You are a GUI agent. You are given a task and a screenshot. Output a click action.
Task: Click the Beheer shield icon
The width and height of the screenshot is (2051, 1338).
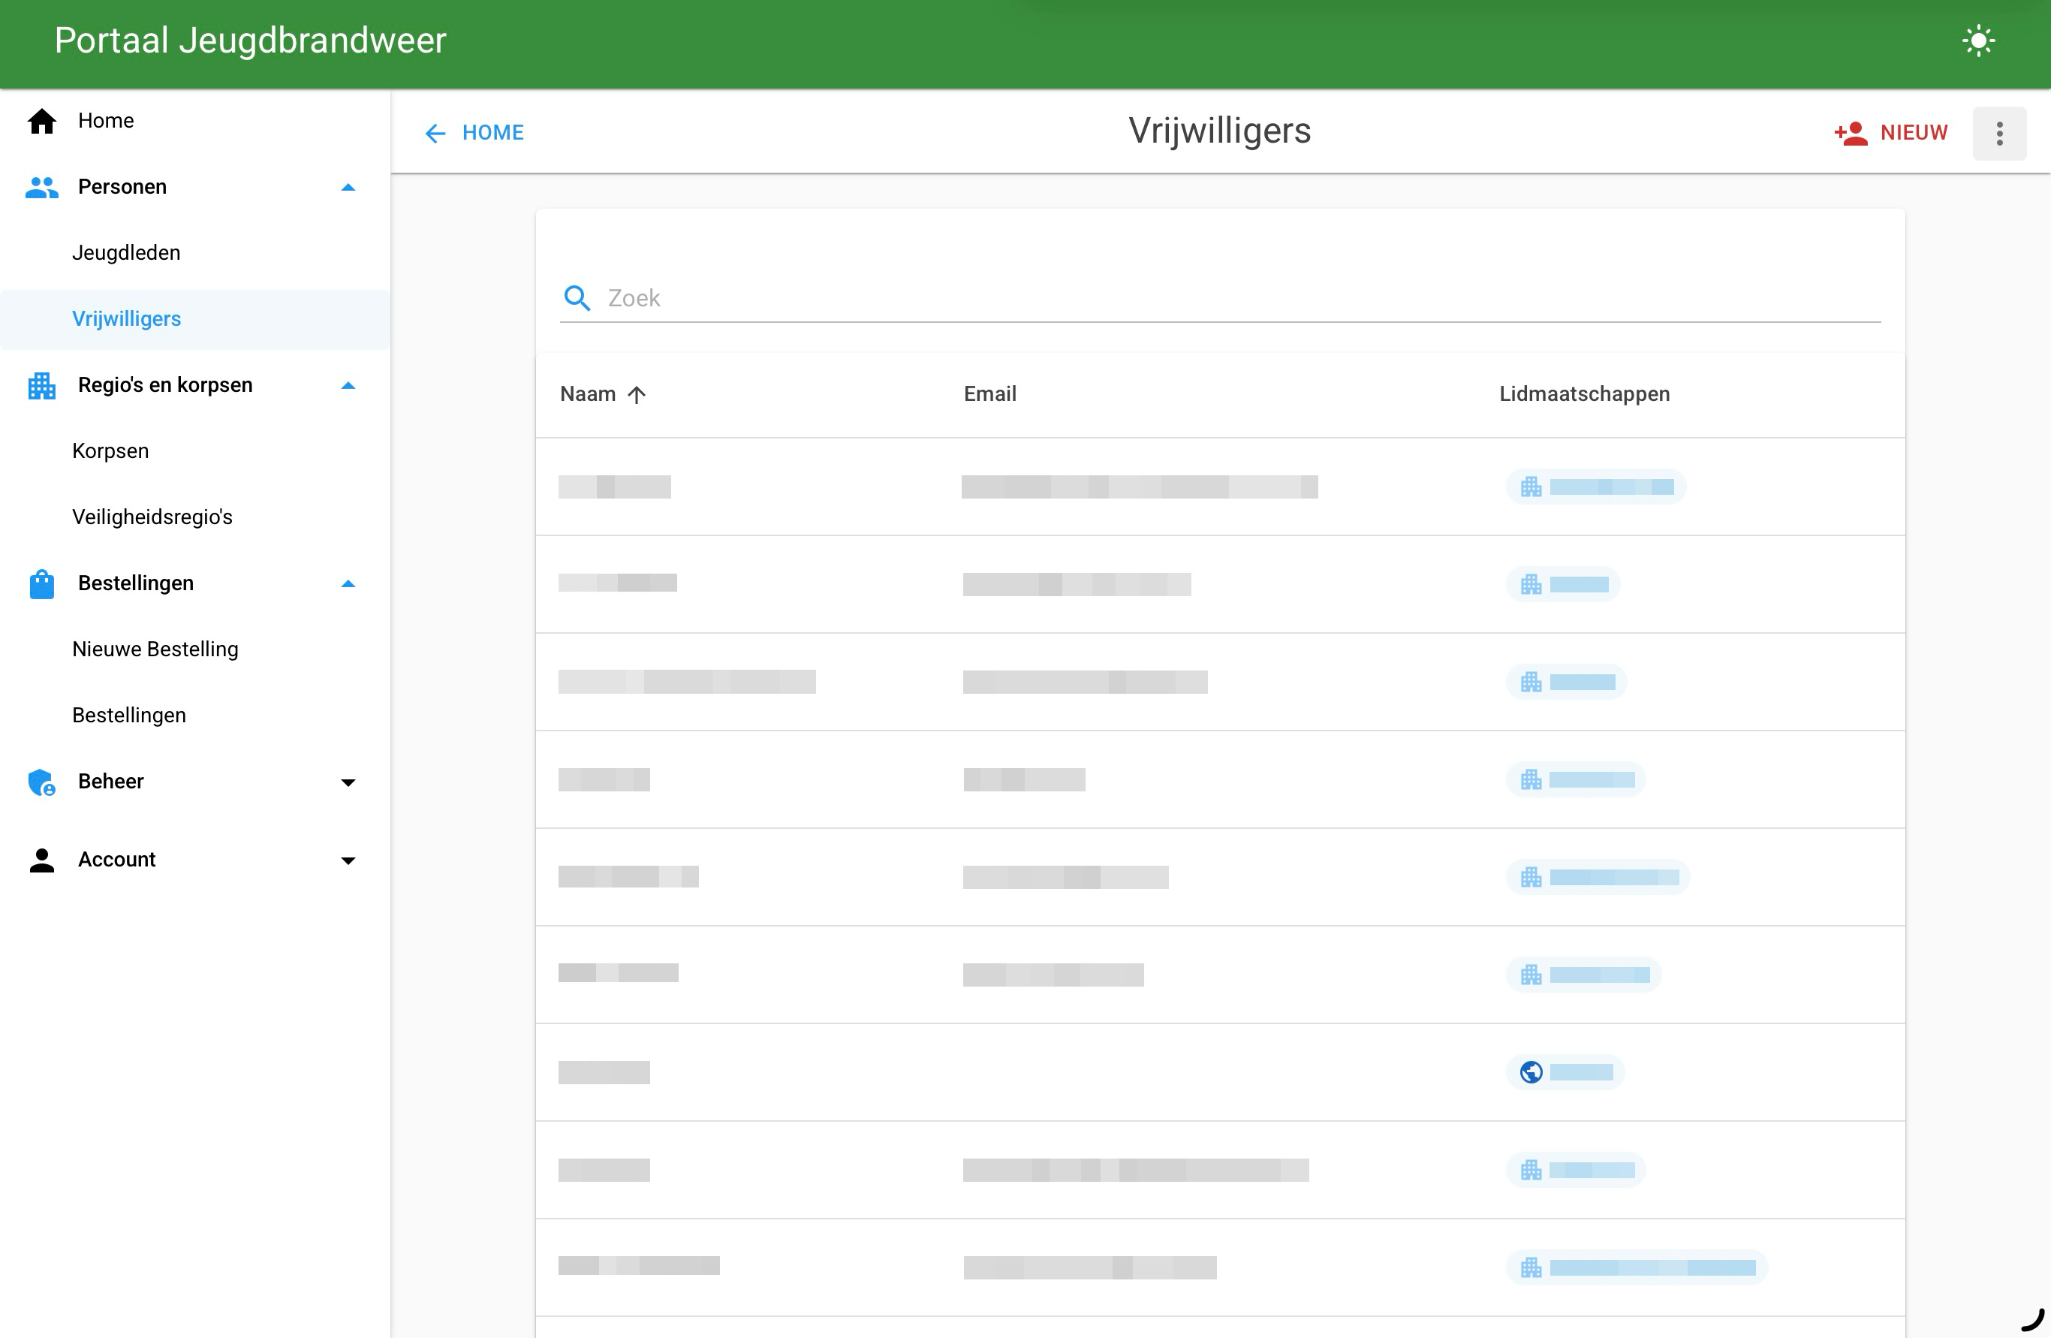tap(41, 782)
